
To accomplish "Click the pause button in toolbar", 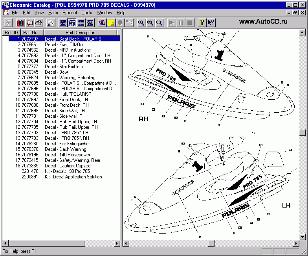I will (181, 23).
